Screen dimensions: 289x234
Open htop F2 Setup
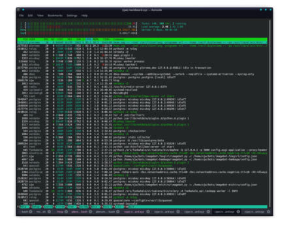[x=35, y=207]
